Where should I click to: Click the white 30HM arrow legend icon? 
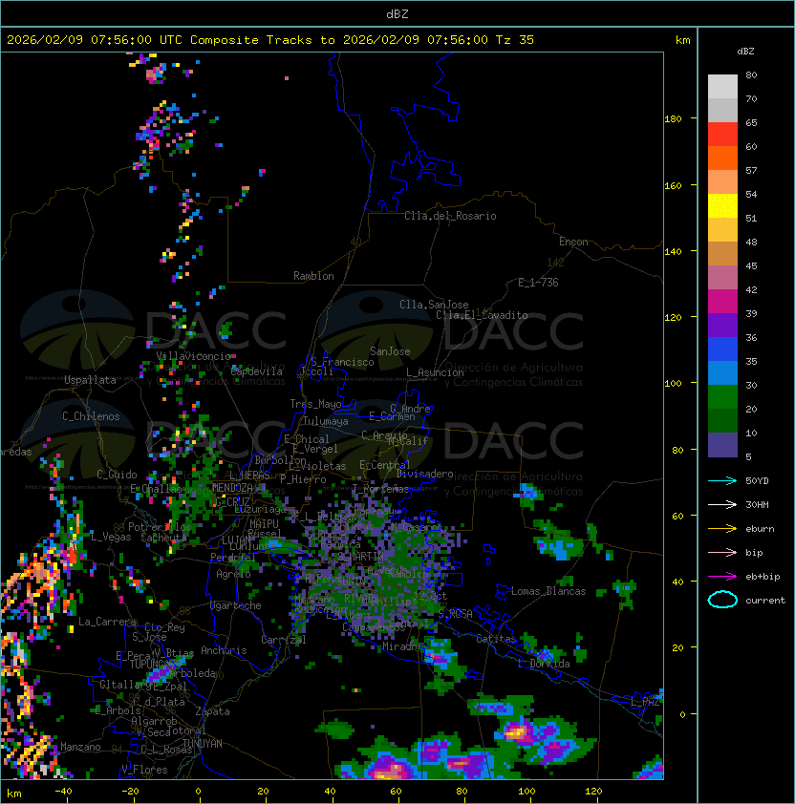click(722, 504)
